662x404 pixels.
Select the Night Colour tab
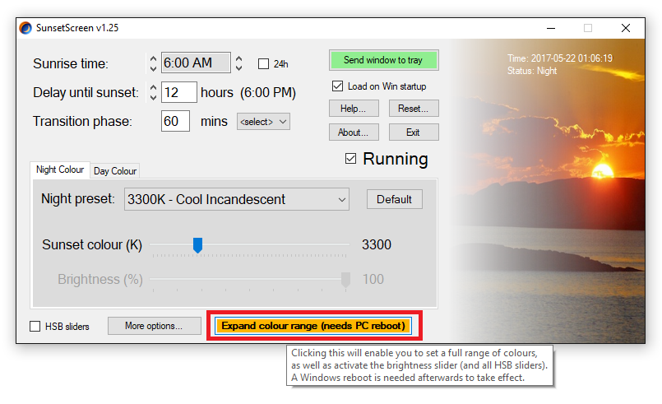(x=60, y=169)
